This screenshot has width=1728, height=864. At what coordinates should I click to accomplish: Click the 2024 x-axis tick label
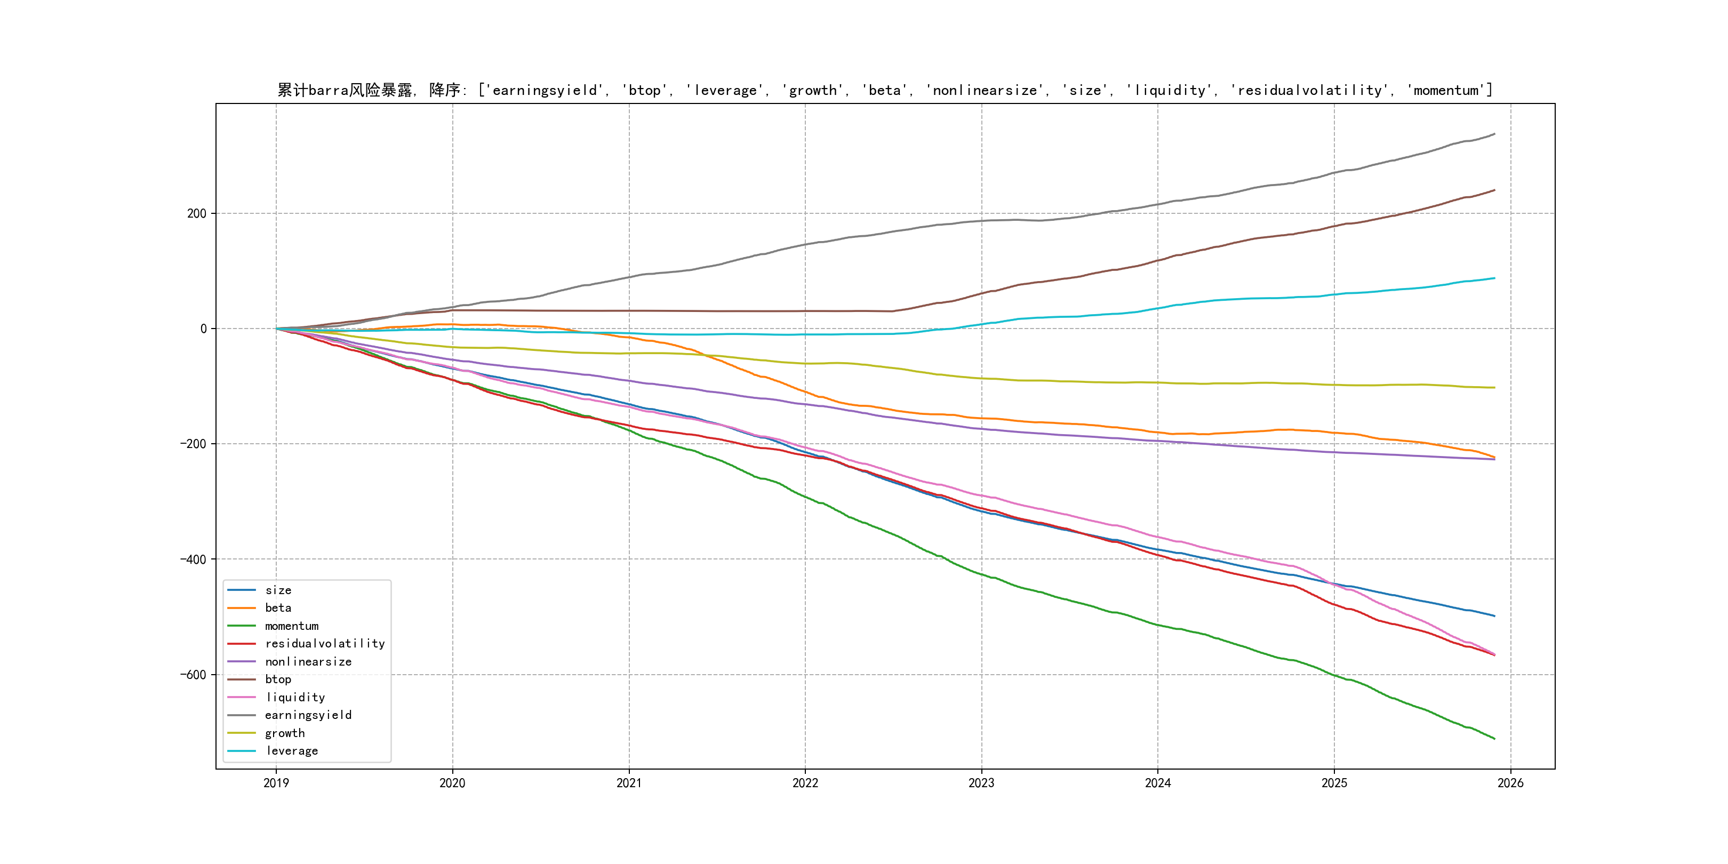(1158, 783)
